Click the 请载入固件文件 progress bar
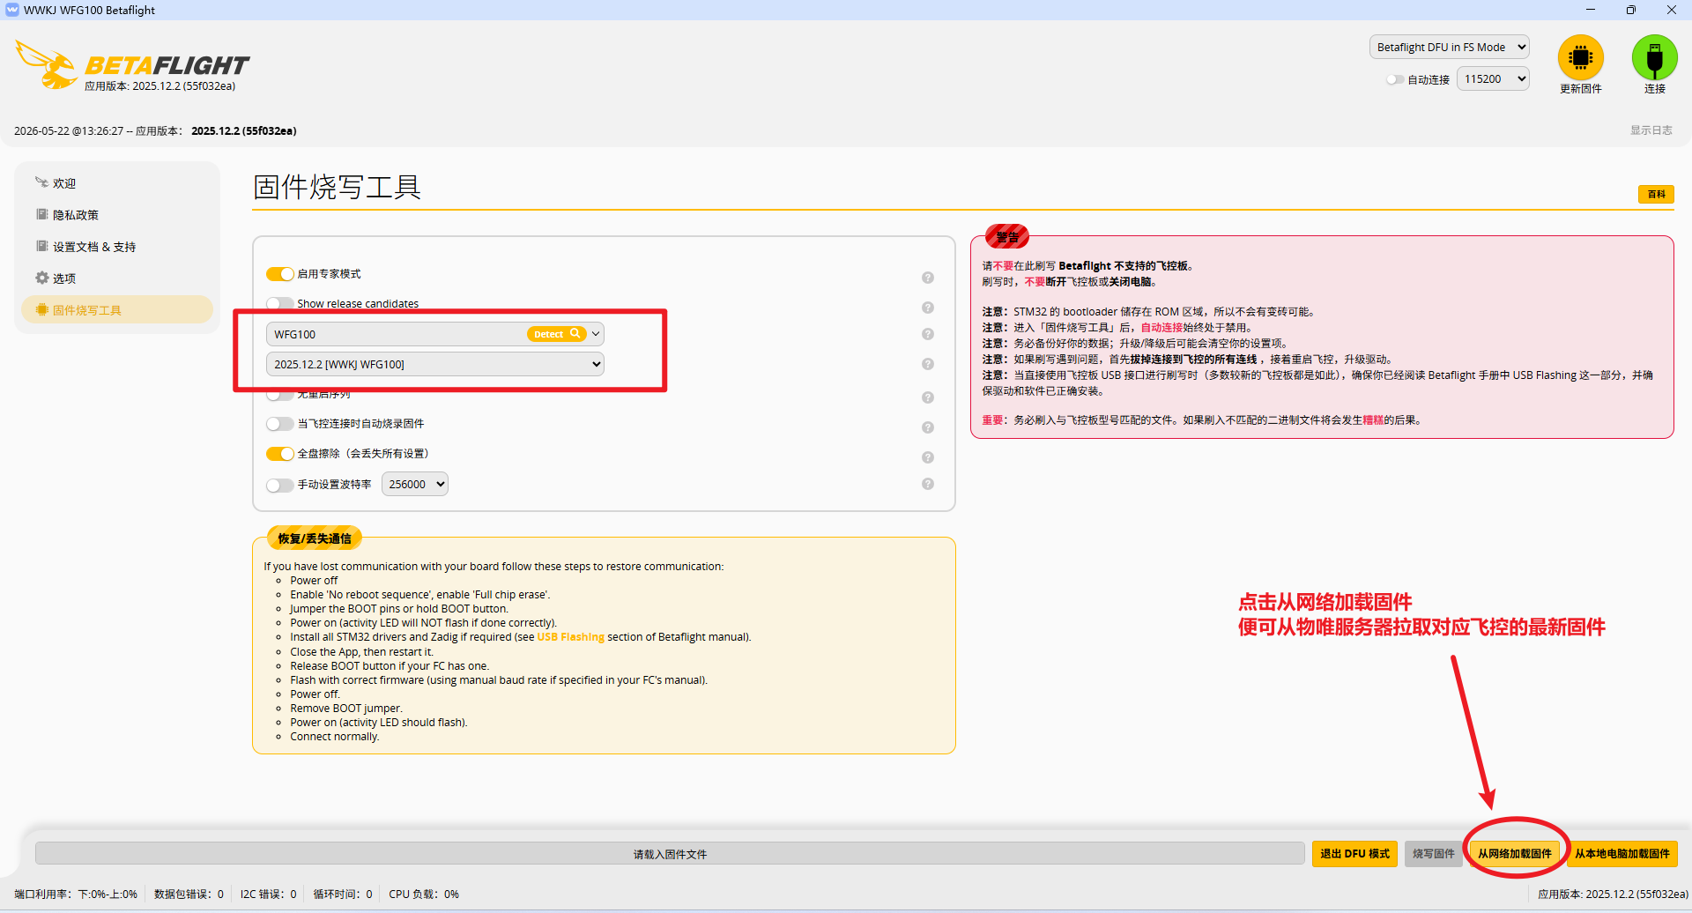The width and height of the screenshot is (1692, 913). coord(670,854)
